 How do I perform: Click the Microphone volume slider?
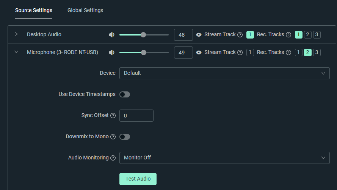[144, 53]
